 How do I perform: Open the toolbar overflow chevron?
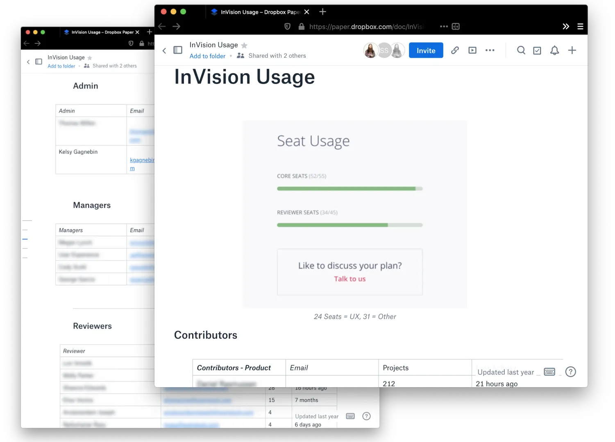tap(566, 26)
